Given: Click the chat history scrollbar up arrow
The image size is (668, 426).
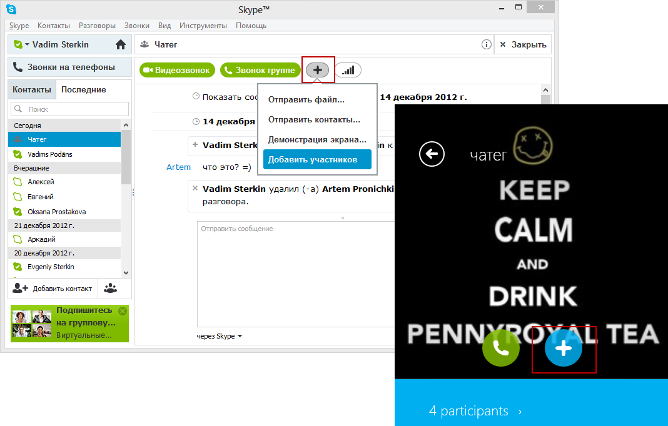Looking at the screenshot, I should (x=545, y=90).
